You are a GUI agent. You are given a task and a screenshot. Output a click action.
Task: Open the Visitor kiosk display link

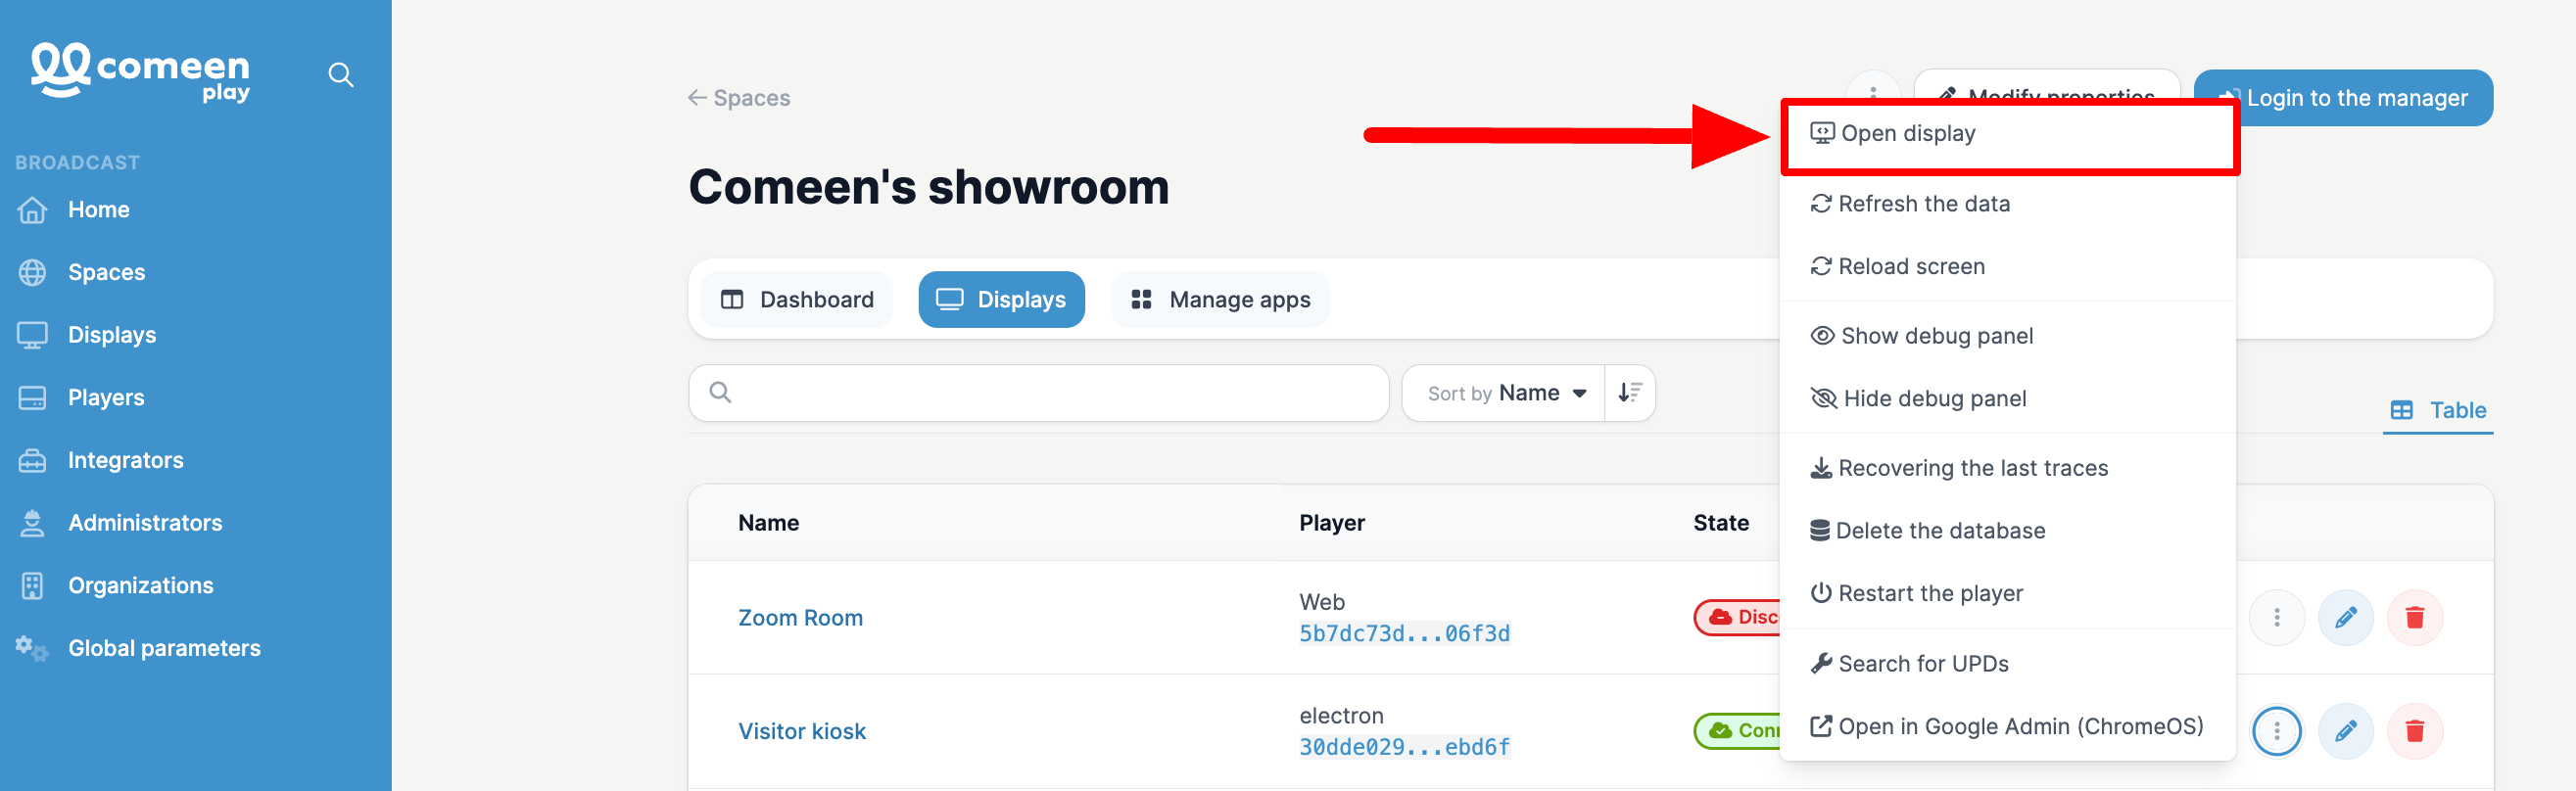[x=802, y=732]
